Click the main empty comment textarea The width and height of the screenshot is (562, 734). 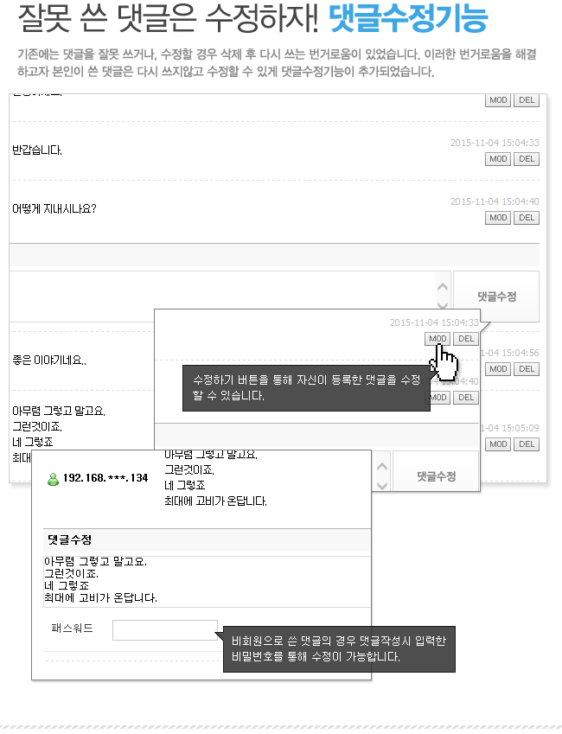pos(223,297)
